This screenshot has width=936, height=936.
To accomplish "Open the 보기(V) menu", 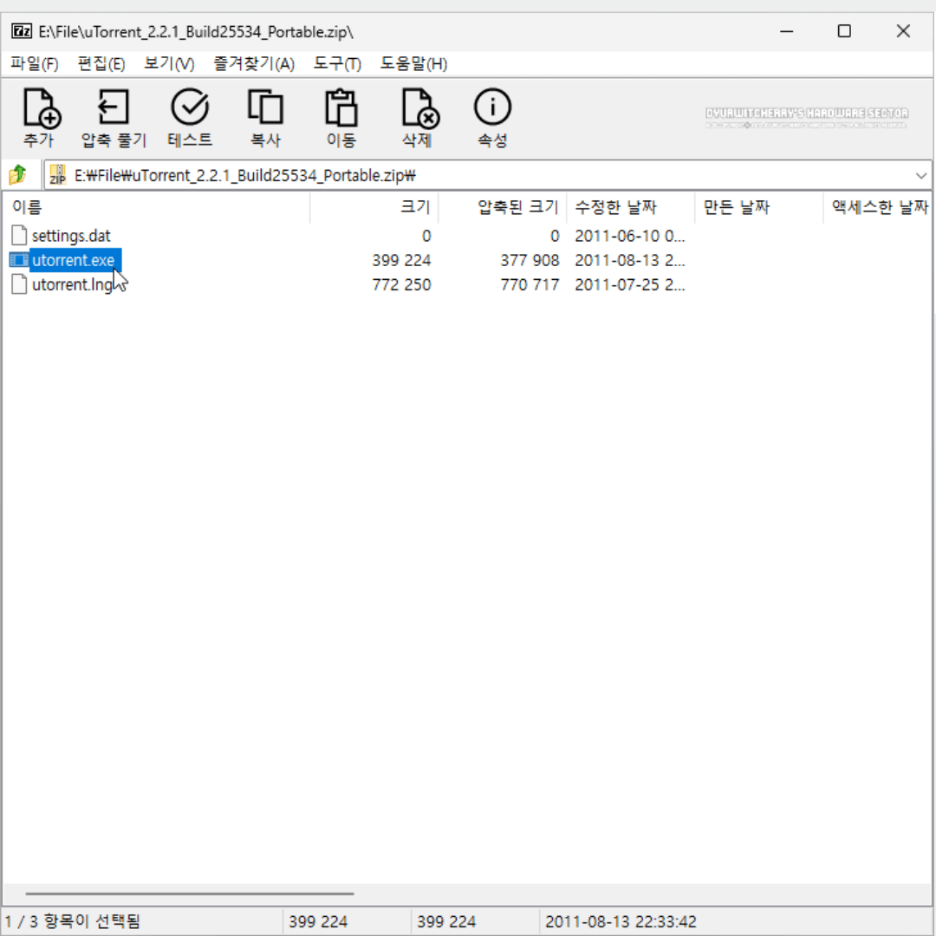I will click(x=169, y=64).
